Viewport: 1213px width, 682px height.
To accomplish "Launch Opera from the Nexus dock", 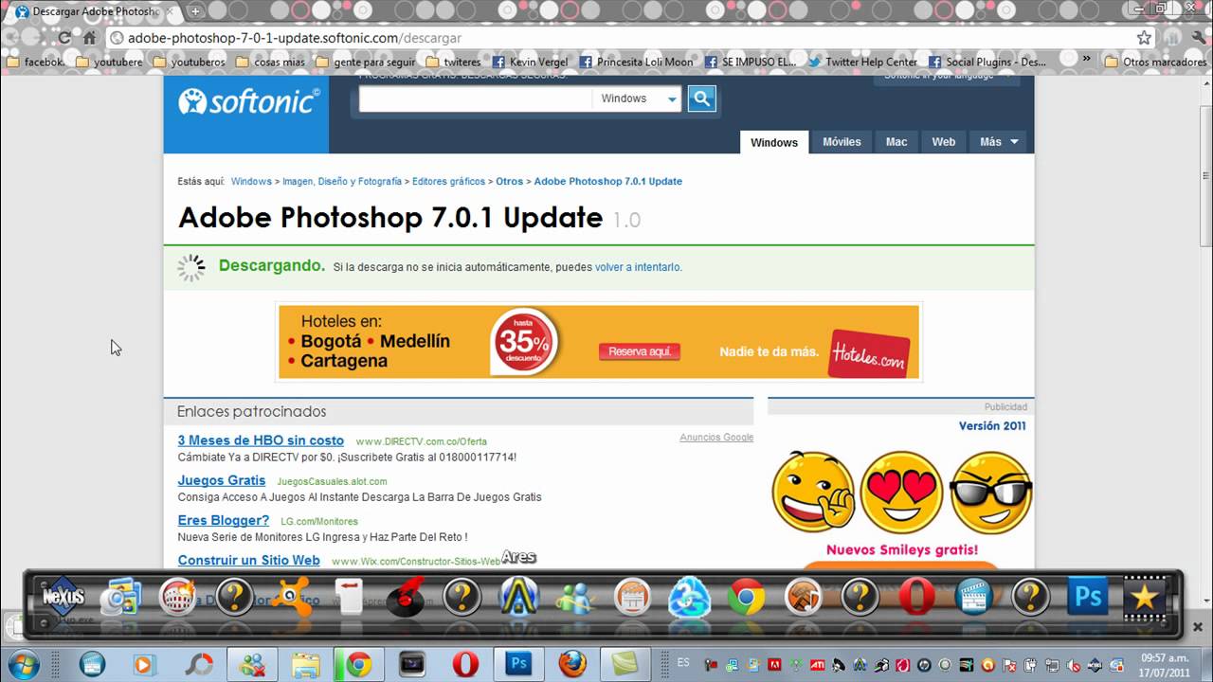I will pos(916,598).
